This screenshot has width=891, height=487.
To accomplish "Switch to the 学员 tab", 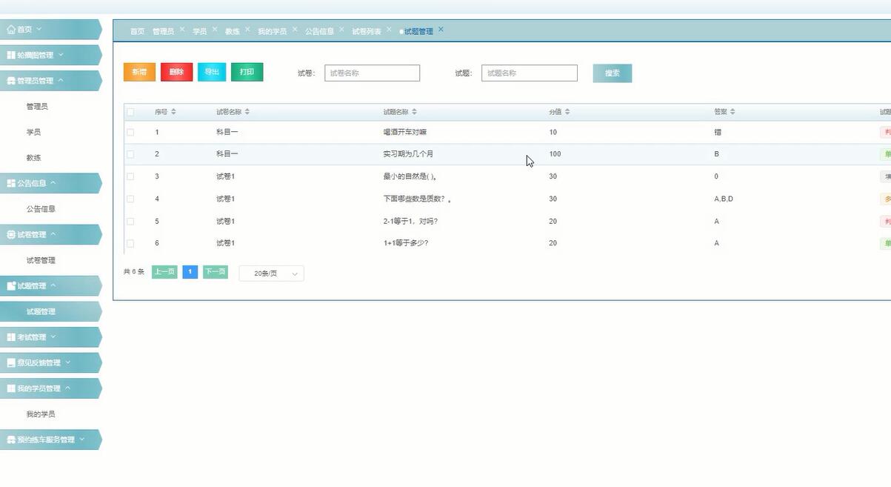I will click(200, 32).
